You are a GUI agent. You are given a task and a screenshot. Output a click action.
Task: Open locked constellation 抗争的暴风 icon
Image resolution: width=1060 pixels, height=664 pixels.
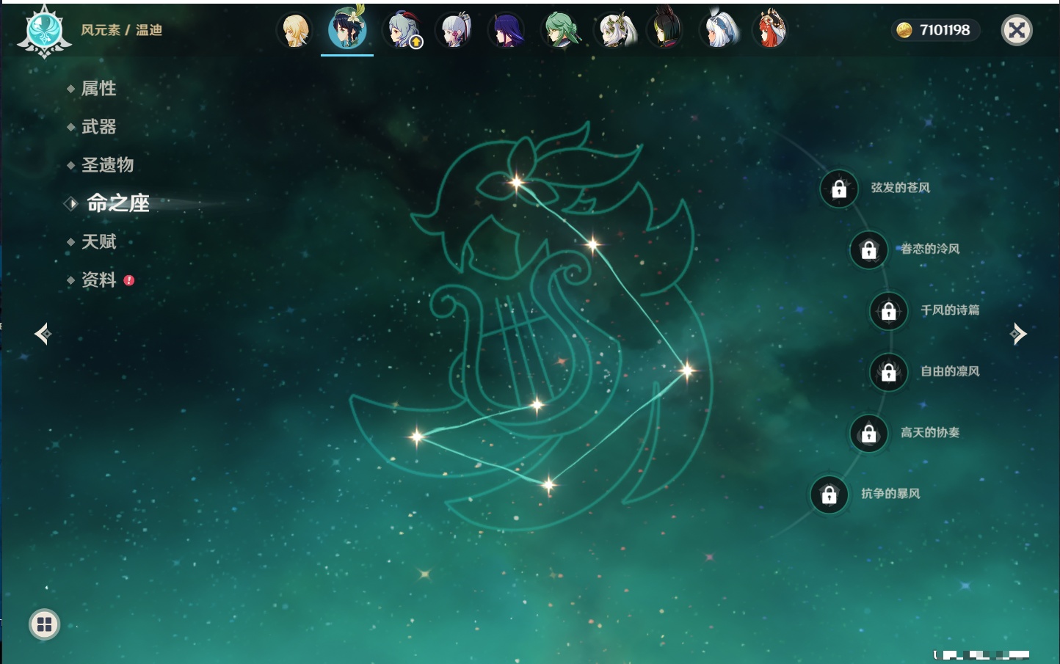[x=829, y=495]
